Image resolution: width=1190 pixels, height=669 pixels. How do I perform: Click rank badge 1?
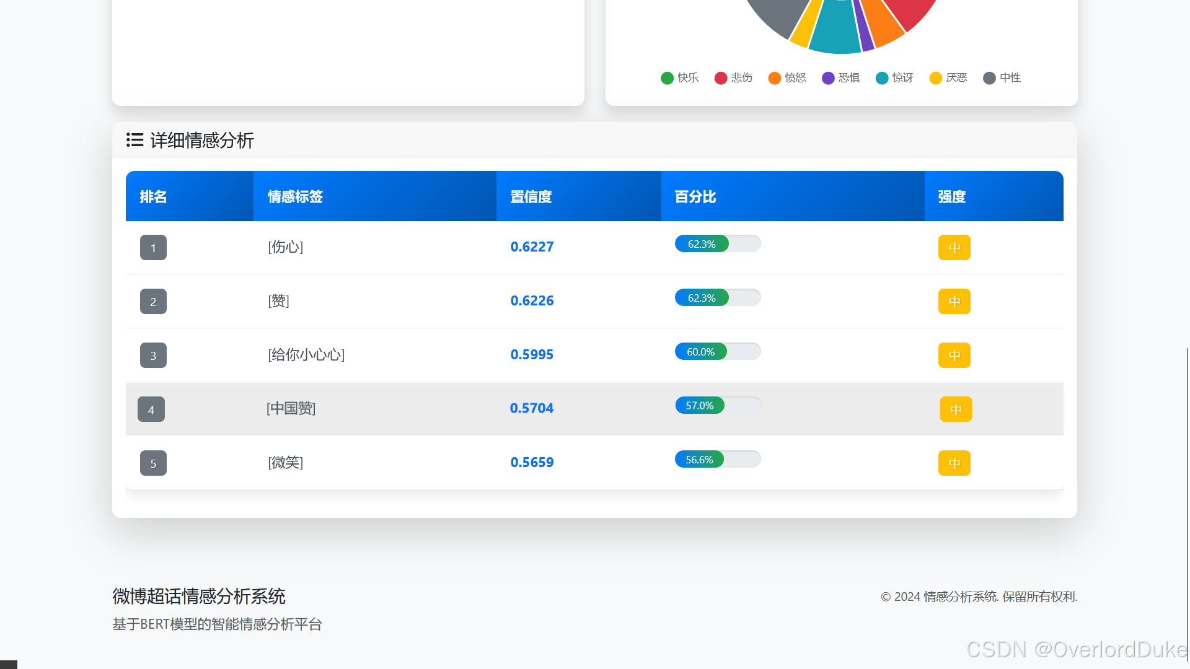click(x=153, y=248)
